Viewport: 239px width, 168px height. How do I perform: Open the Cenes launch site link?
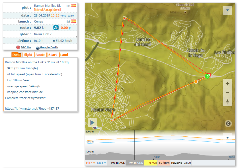pyautogui.click(x=38, y=22)
